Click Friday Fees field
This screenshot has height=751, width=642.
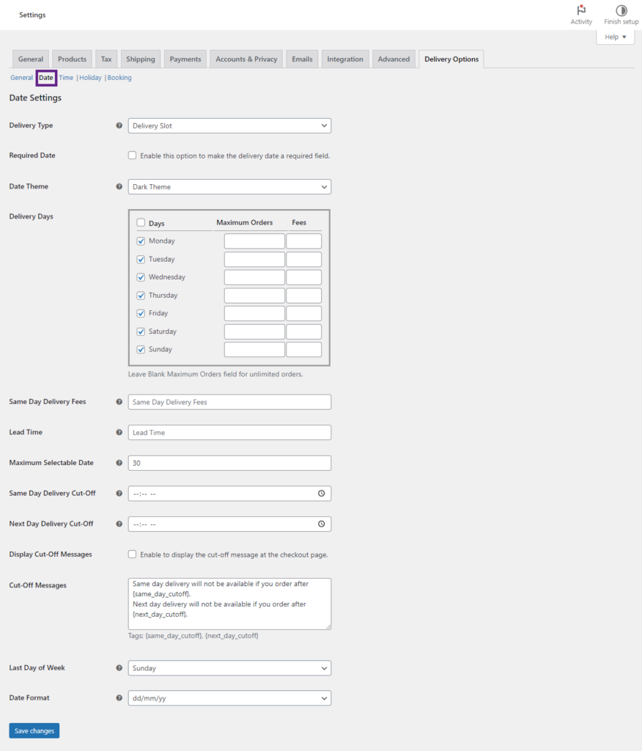click(303, 313)
